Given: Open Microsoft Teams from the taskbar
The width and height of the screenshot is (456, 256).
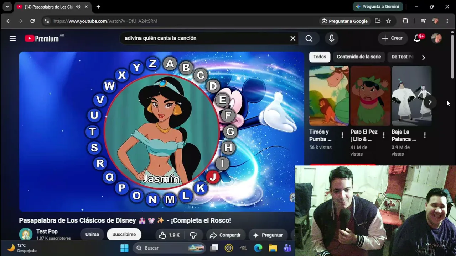Looking at the screenshot, I should (x=287, y=248).
